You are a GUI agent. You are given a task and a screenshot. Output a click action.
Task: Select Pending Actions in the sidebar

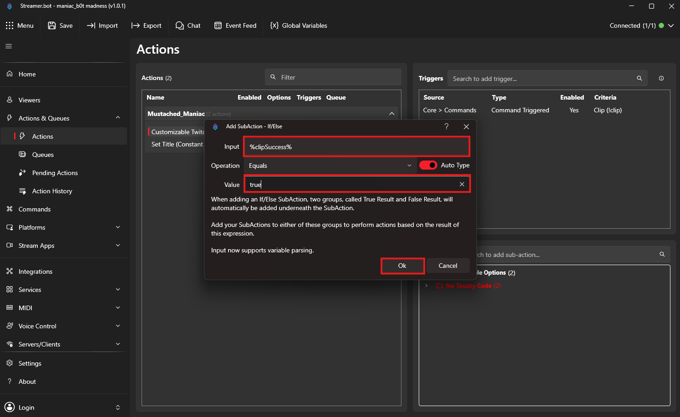54,173
